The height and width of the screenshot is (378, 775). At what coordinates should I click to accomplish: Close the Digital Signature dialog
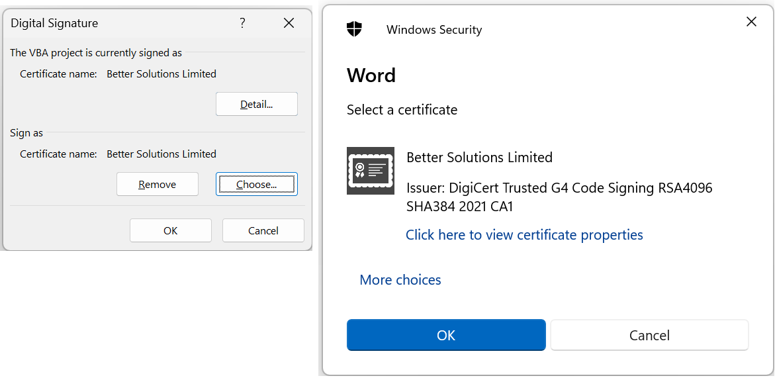(x=289, y=23)
